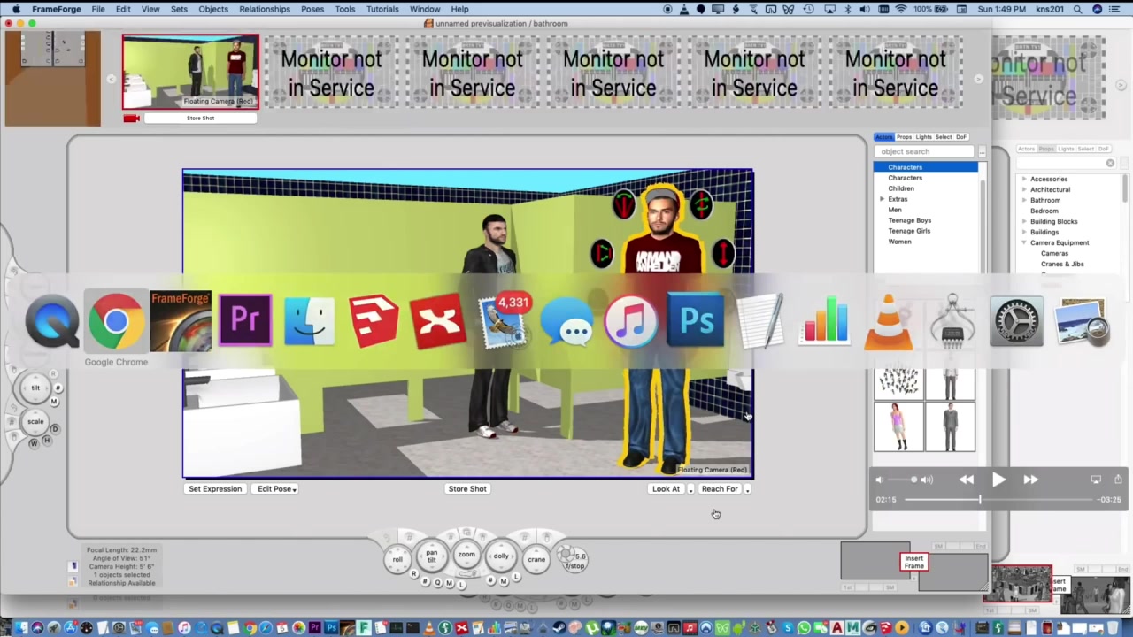Click the video progress scrubber bar
Screen dimensions: 1133x637
tap(998, 500)
